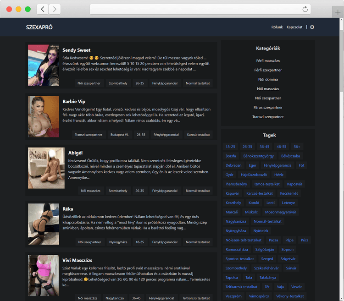Select the Férfi masszázs category
Viewport: 344px width, 301px height.
(268, 60)
